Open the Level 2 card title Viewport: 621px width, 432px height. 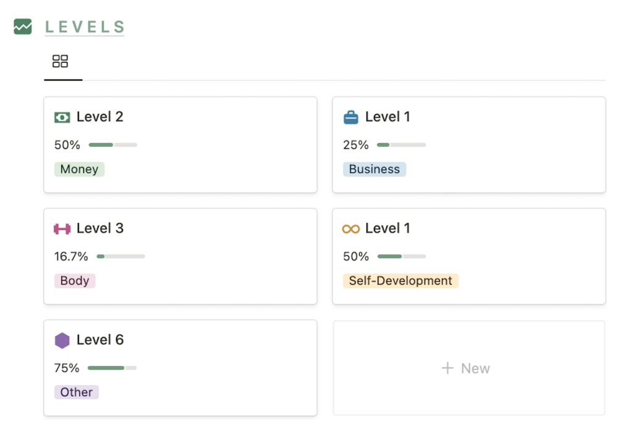(x=100, y=117)
